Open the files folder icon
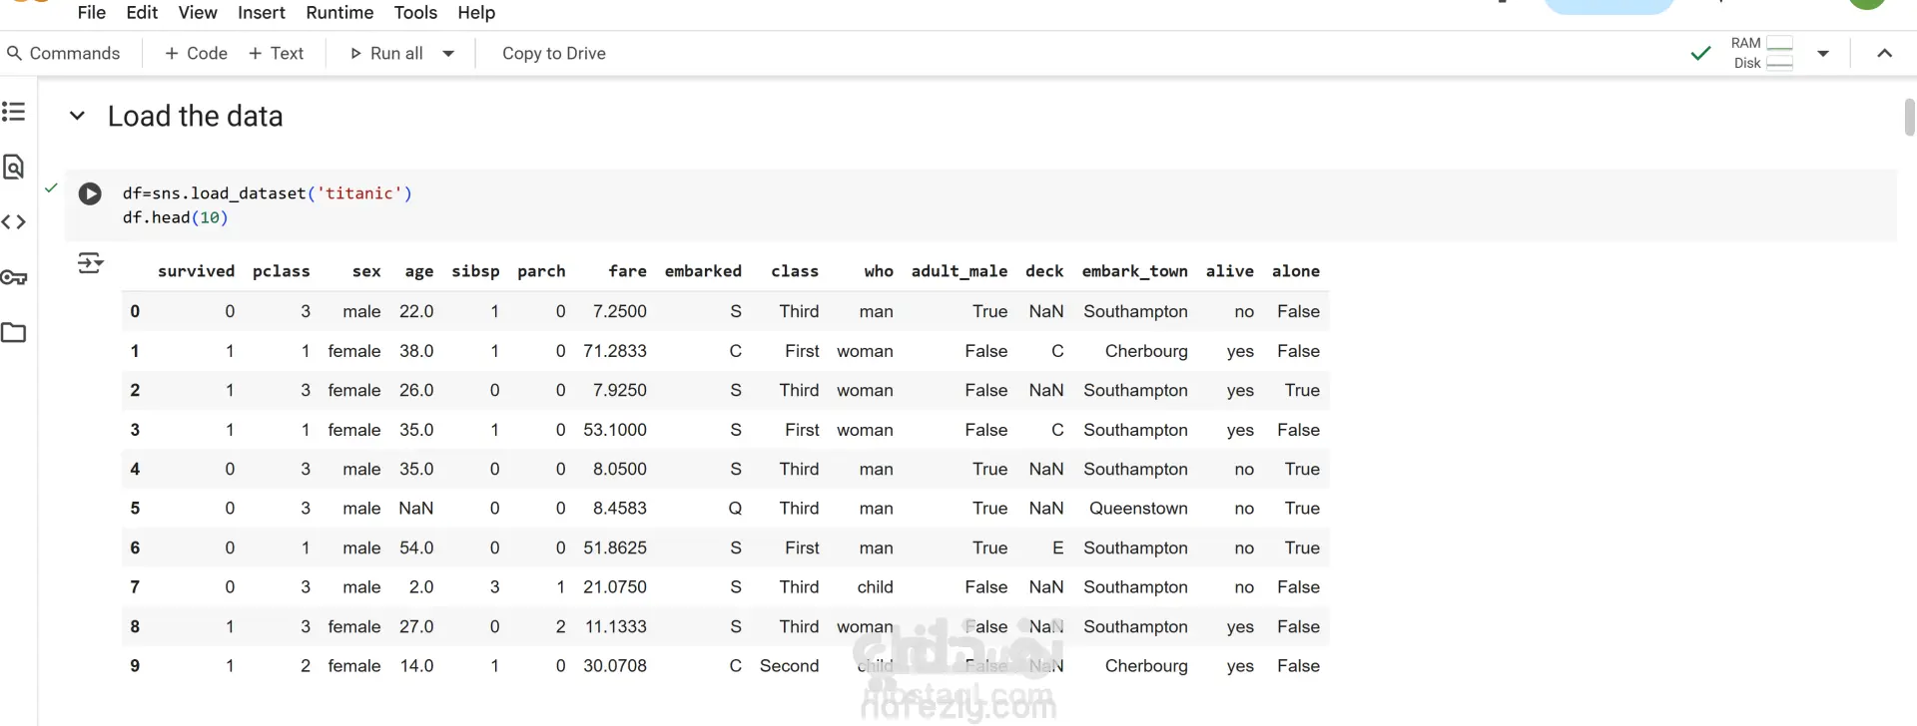Image resolution: width=1917 pixels, height=726 pixels. coord(14,333)
